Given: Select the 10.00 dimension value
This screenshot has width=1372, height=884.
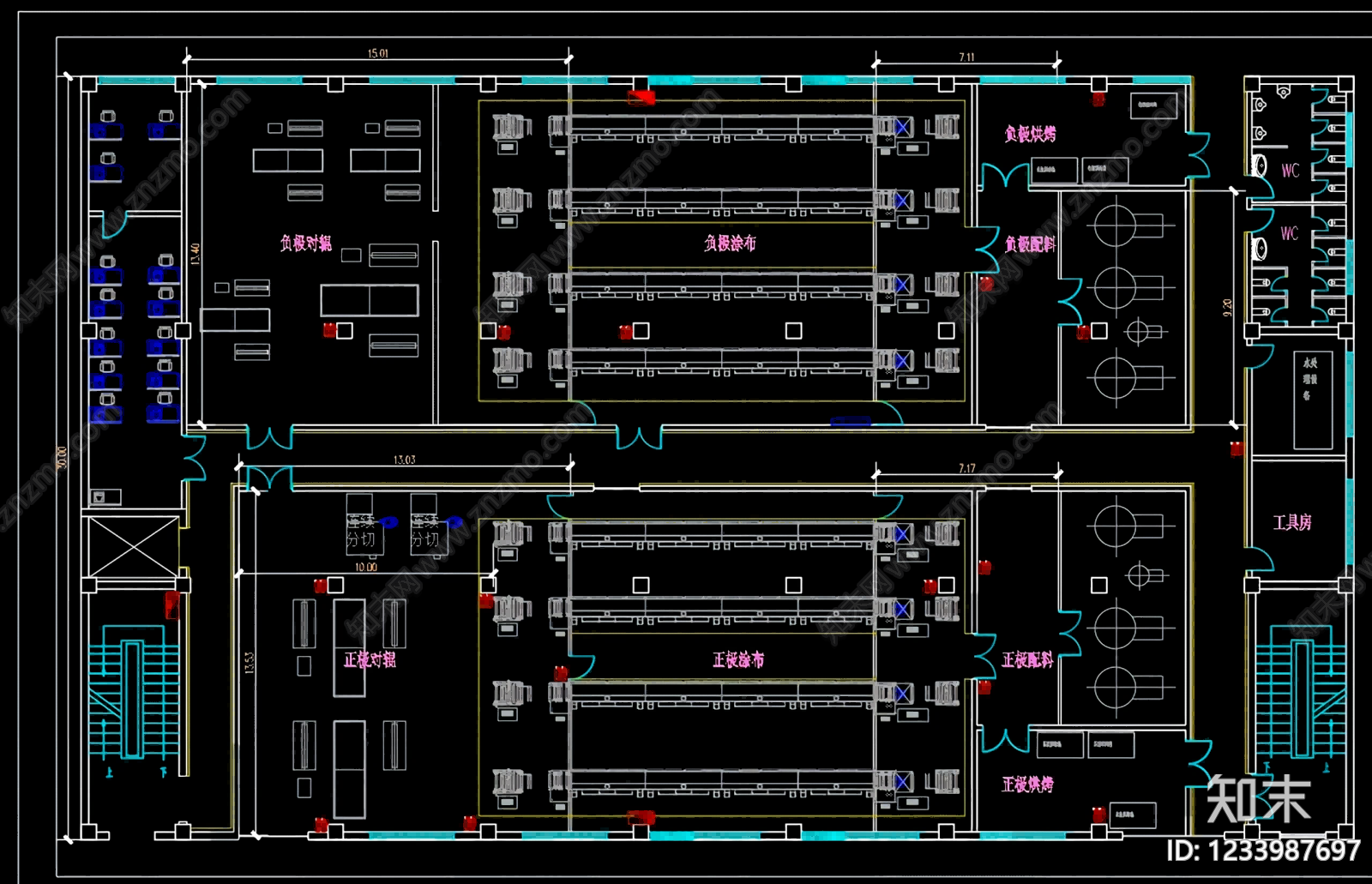Looking at the screenshot, I should (x=366, y=567).
